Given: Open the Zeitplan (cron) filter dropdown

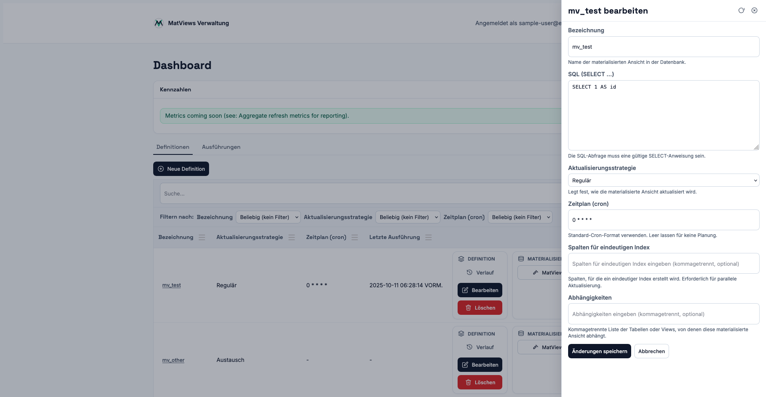Looking at the screenshot, I should [x=520, y=217].
